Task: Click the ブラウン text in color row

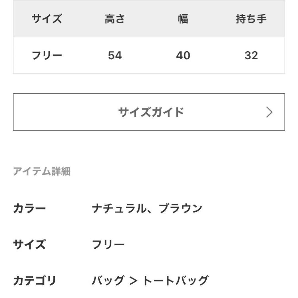Action: 181,208
